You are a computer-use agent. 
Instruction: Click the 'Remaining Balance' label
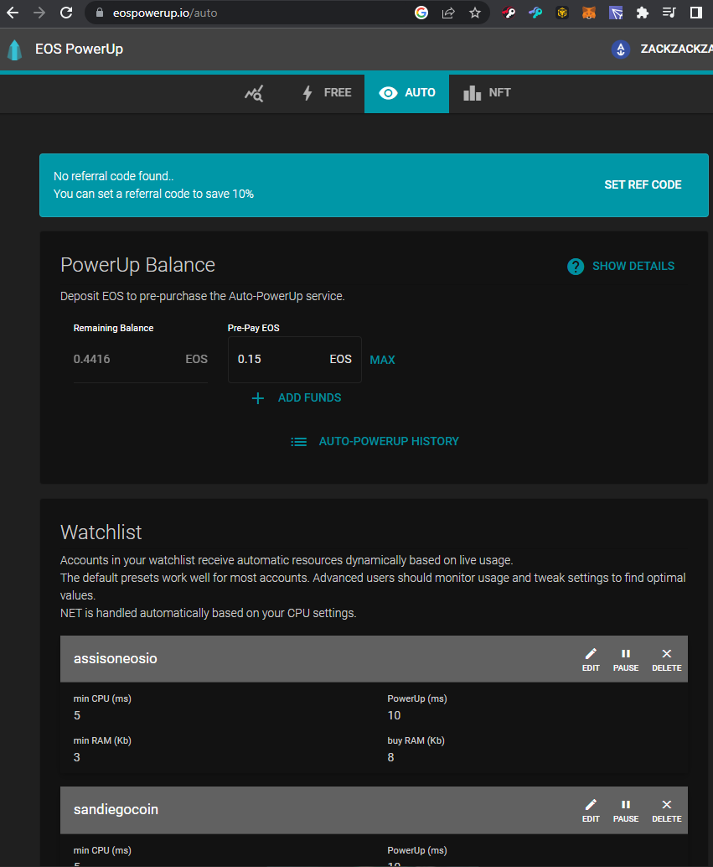[x=113, y=328]
